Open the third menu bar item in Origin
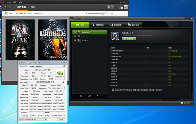Viewport: 196px width, 124px height. click(x=21, y=2)
